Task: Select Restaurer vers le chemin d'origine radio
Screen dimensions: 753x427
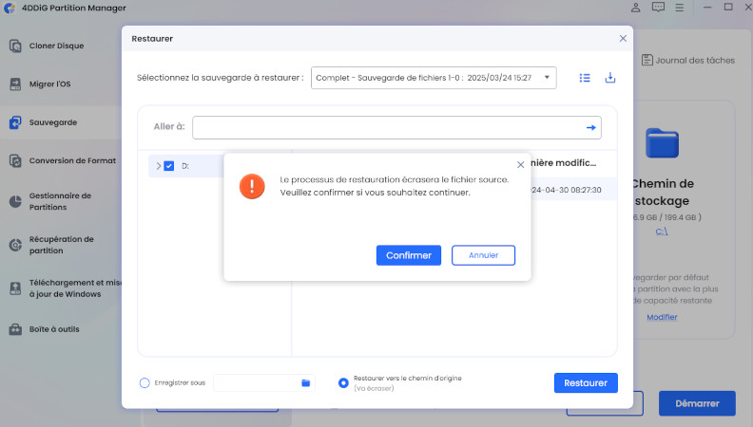Action: 343,383
